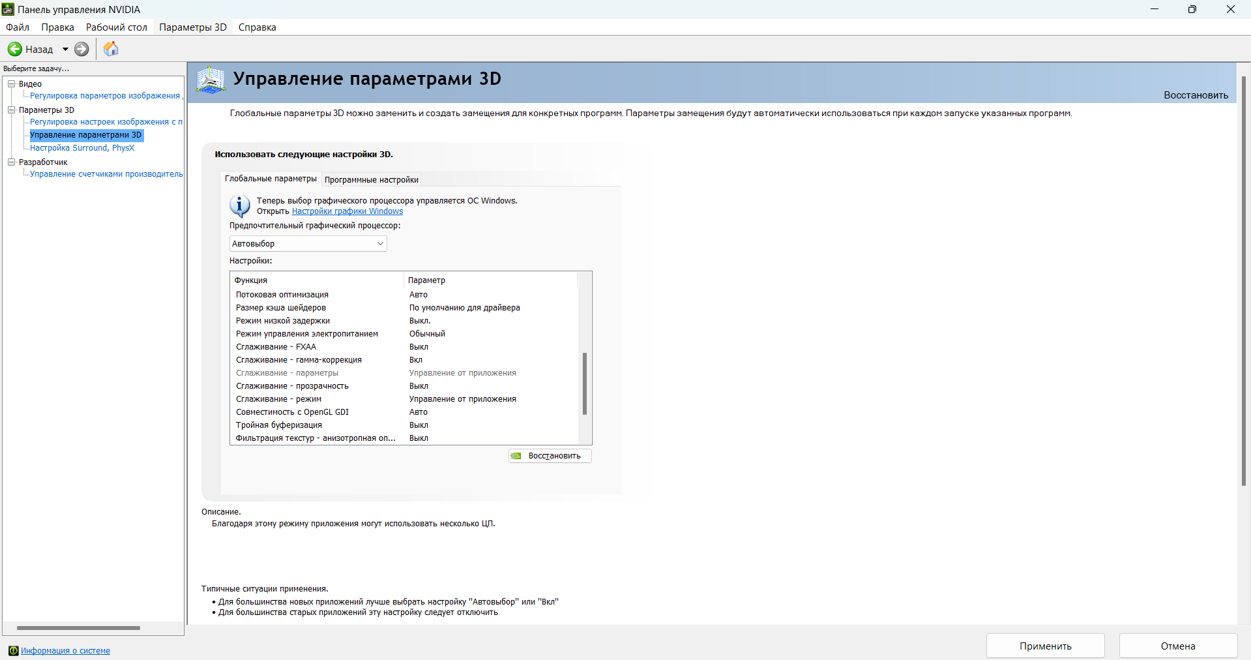This screenshot has height=660, width=1251.
Task: Select Сглаживание - гамма-коррекция row
Action: [x=404, y=360]
